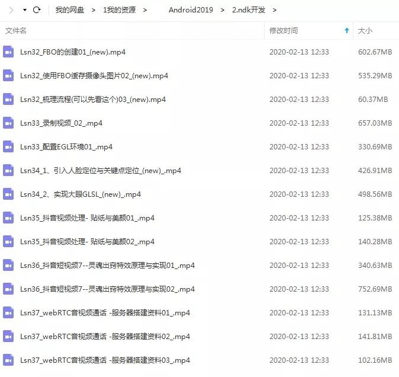Click the 141.81MB size value

coord(375,336)
